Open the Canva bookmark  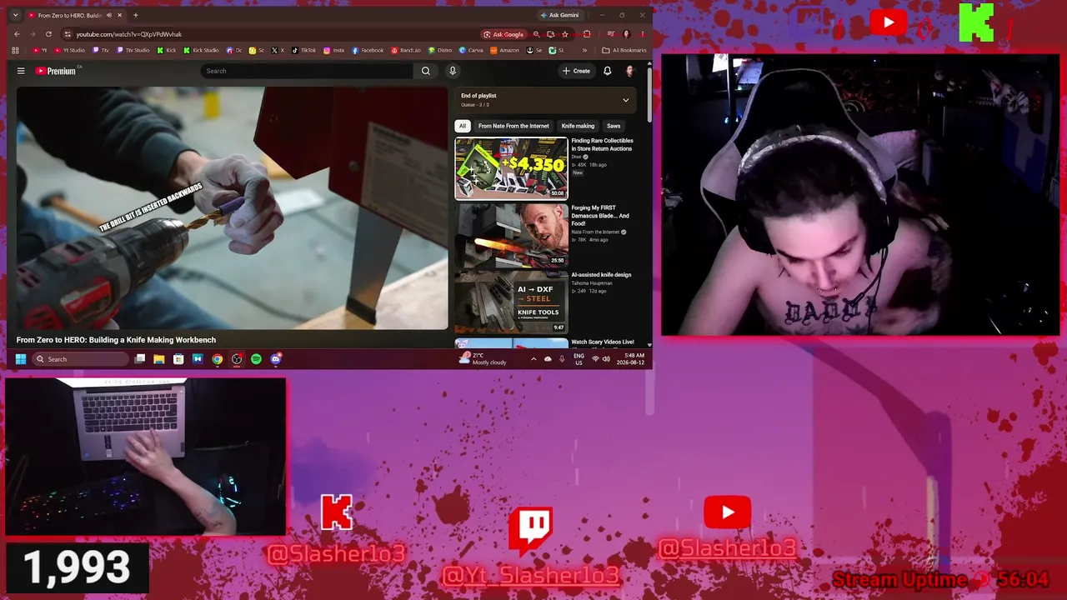click(x=472, y=50)
